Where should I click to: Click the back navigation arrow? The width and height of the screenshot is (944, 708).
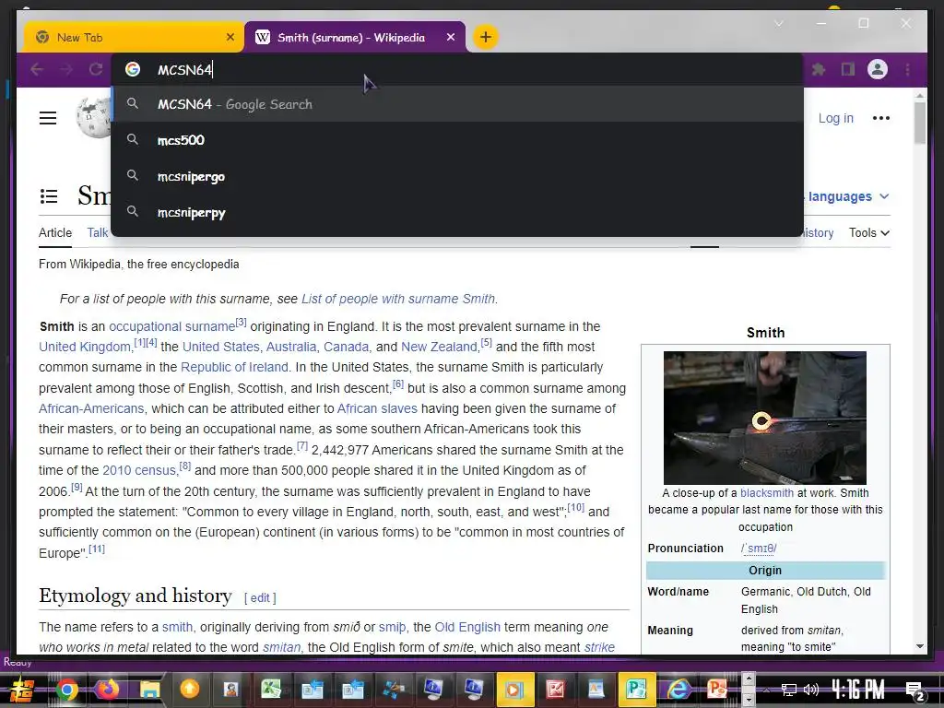[x=37, y=70]
